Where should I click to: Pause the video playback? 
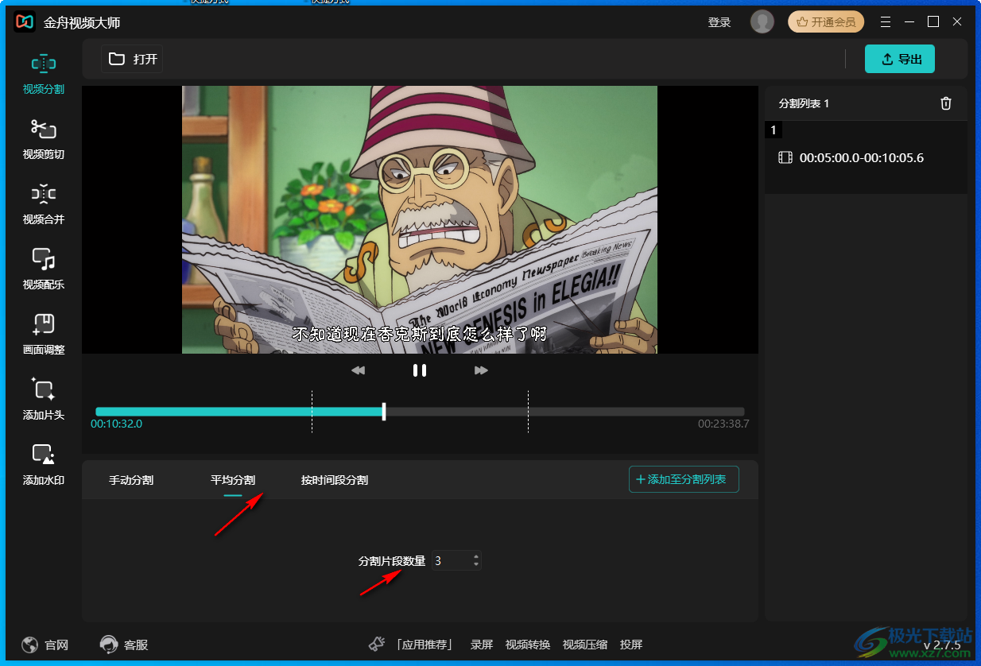tap(420, 370)
